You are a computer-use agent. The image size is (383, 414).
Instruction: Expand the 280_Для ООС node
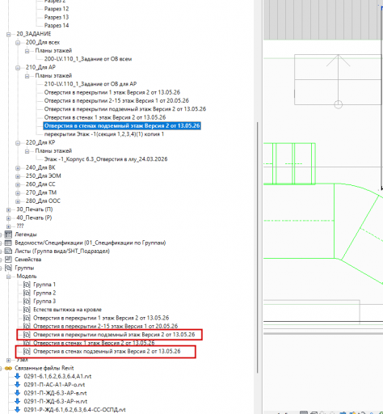click(18, 201)
